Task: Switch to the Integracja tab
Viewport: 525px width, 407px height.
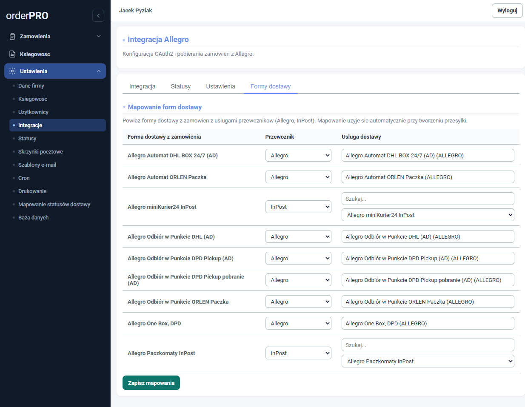Action: (x=142, y=86)
